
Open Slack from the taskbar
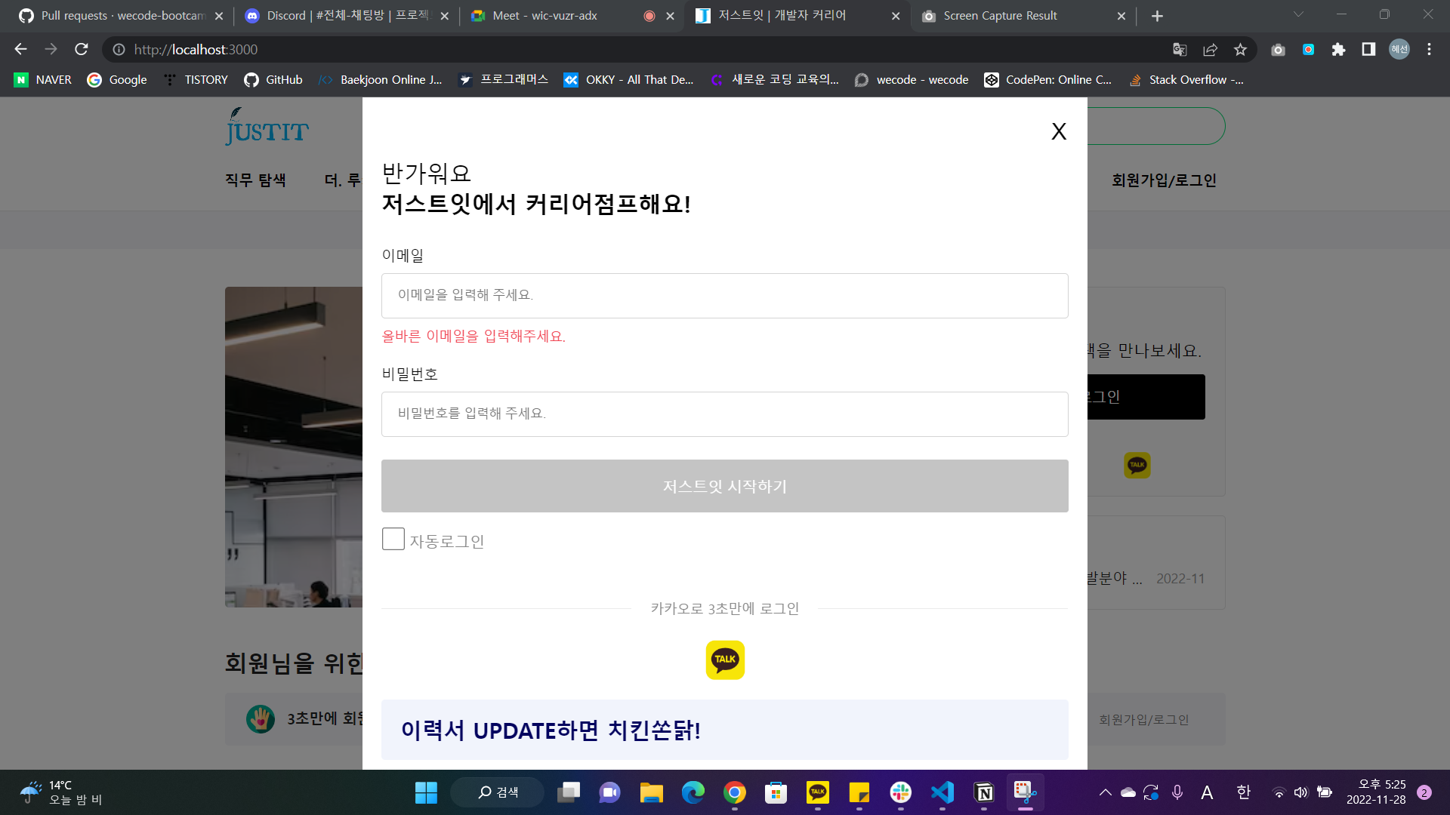coord(900,792)
